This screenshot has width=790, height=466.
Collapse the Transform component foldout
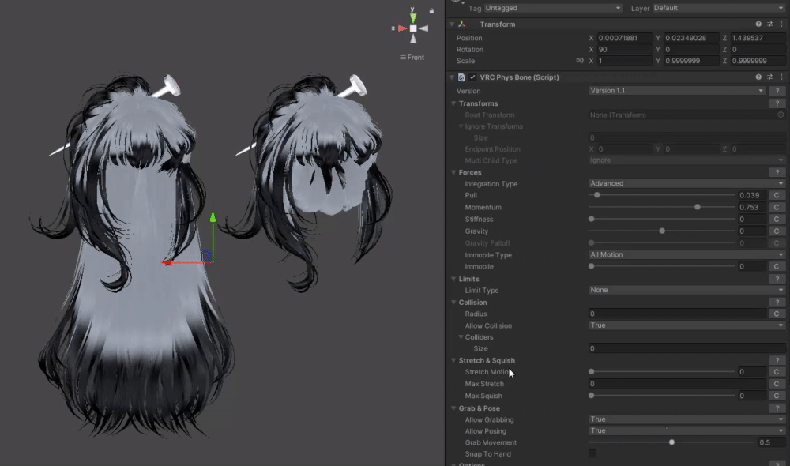[452, 24]
